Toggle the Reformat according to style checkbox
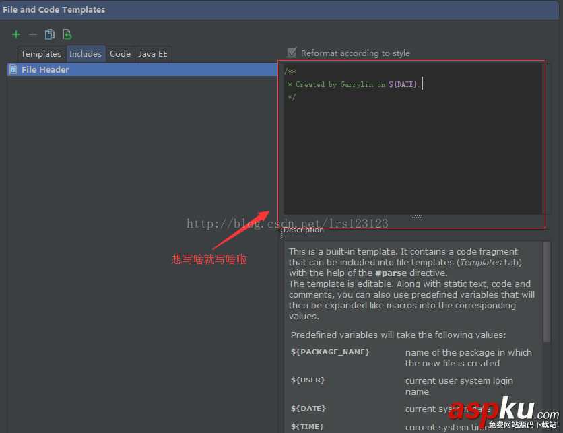563x433 pixels. click(x=293, y=53)
